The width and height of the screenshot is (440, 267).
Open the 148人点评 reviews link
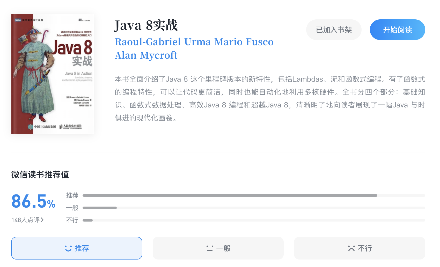[x=27, y=220]
